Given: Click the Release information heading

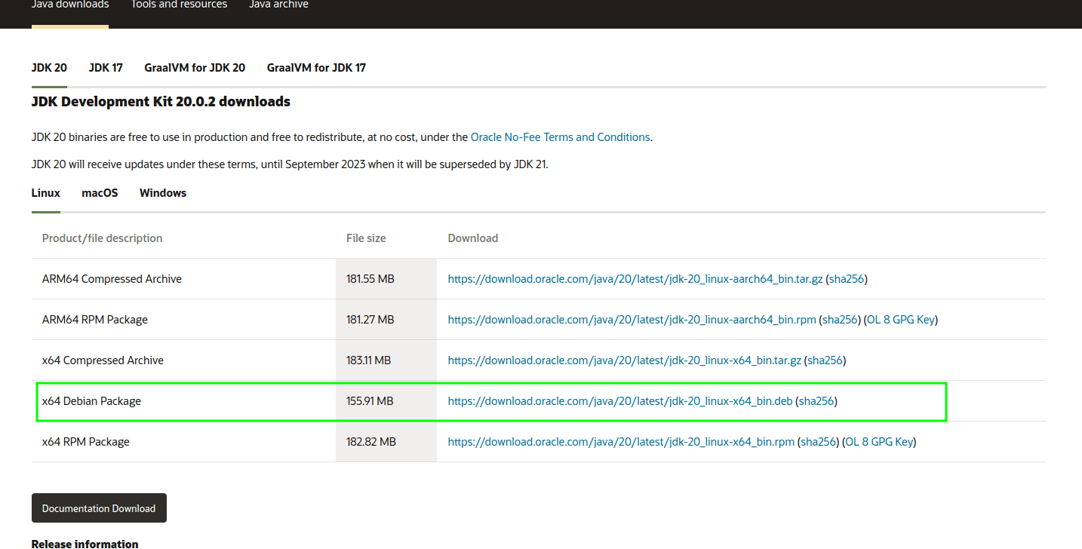Looking at the screenshot, I should coord(85,543).
